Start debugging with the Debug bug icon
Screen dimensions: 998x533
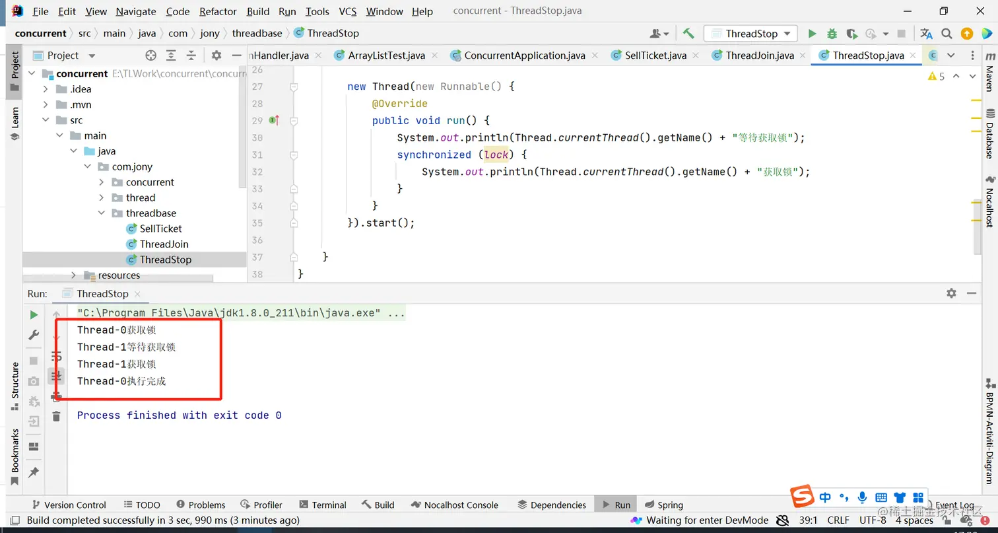point(832,34)
